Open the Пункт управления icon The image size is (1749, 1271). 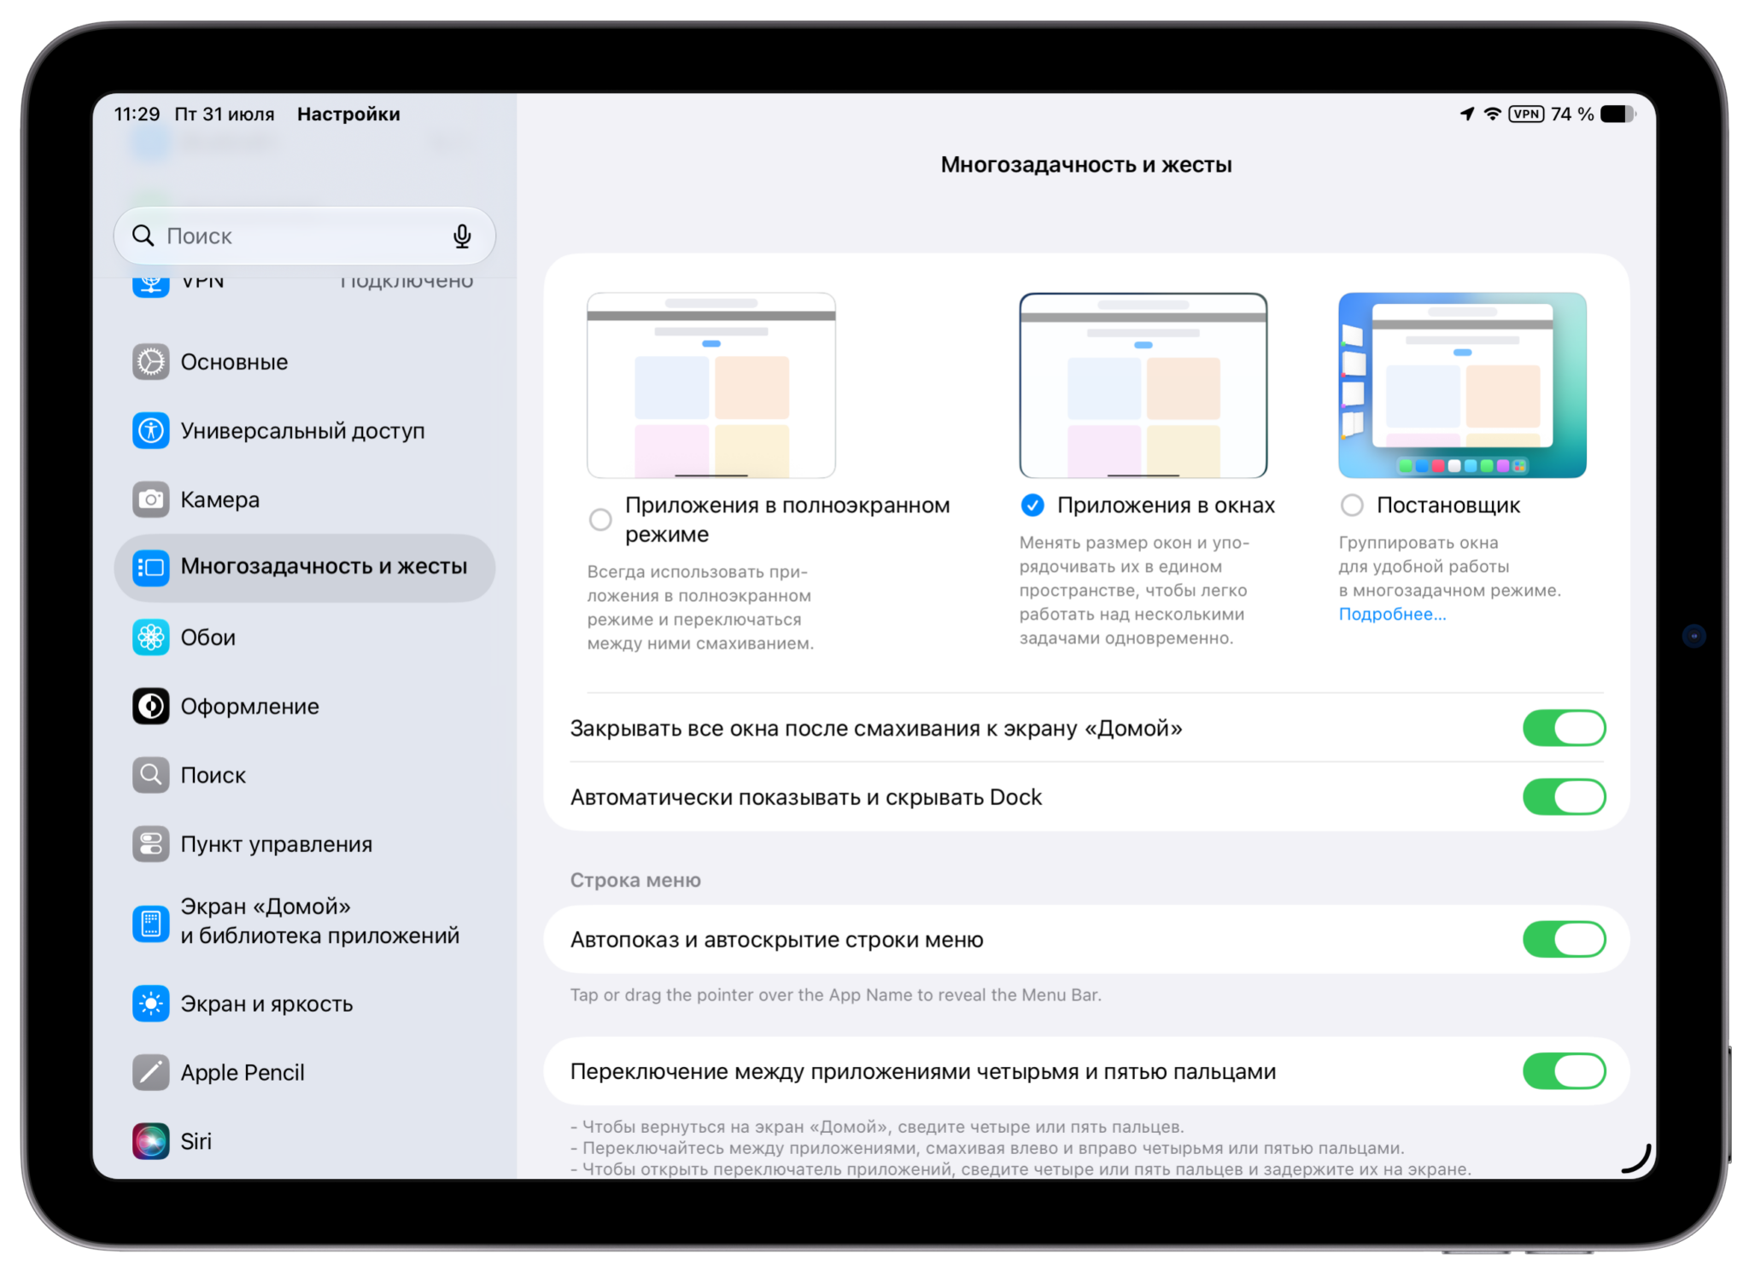pyautogui.click(x=151, y=843)
